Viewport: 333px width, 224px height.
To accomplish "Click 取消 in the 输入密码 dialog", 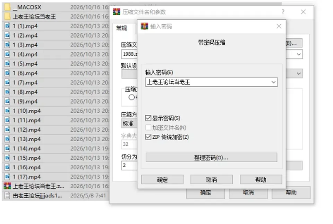I will [x=212, y=180].
